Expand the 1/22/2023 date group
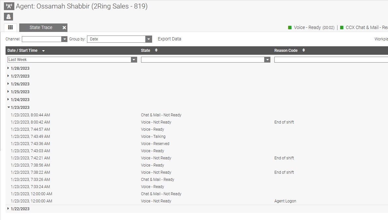 pyautogui.click(x=8, y=209)
